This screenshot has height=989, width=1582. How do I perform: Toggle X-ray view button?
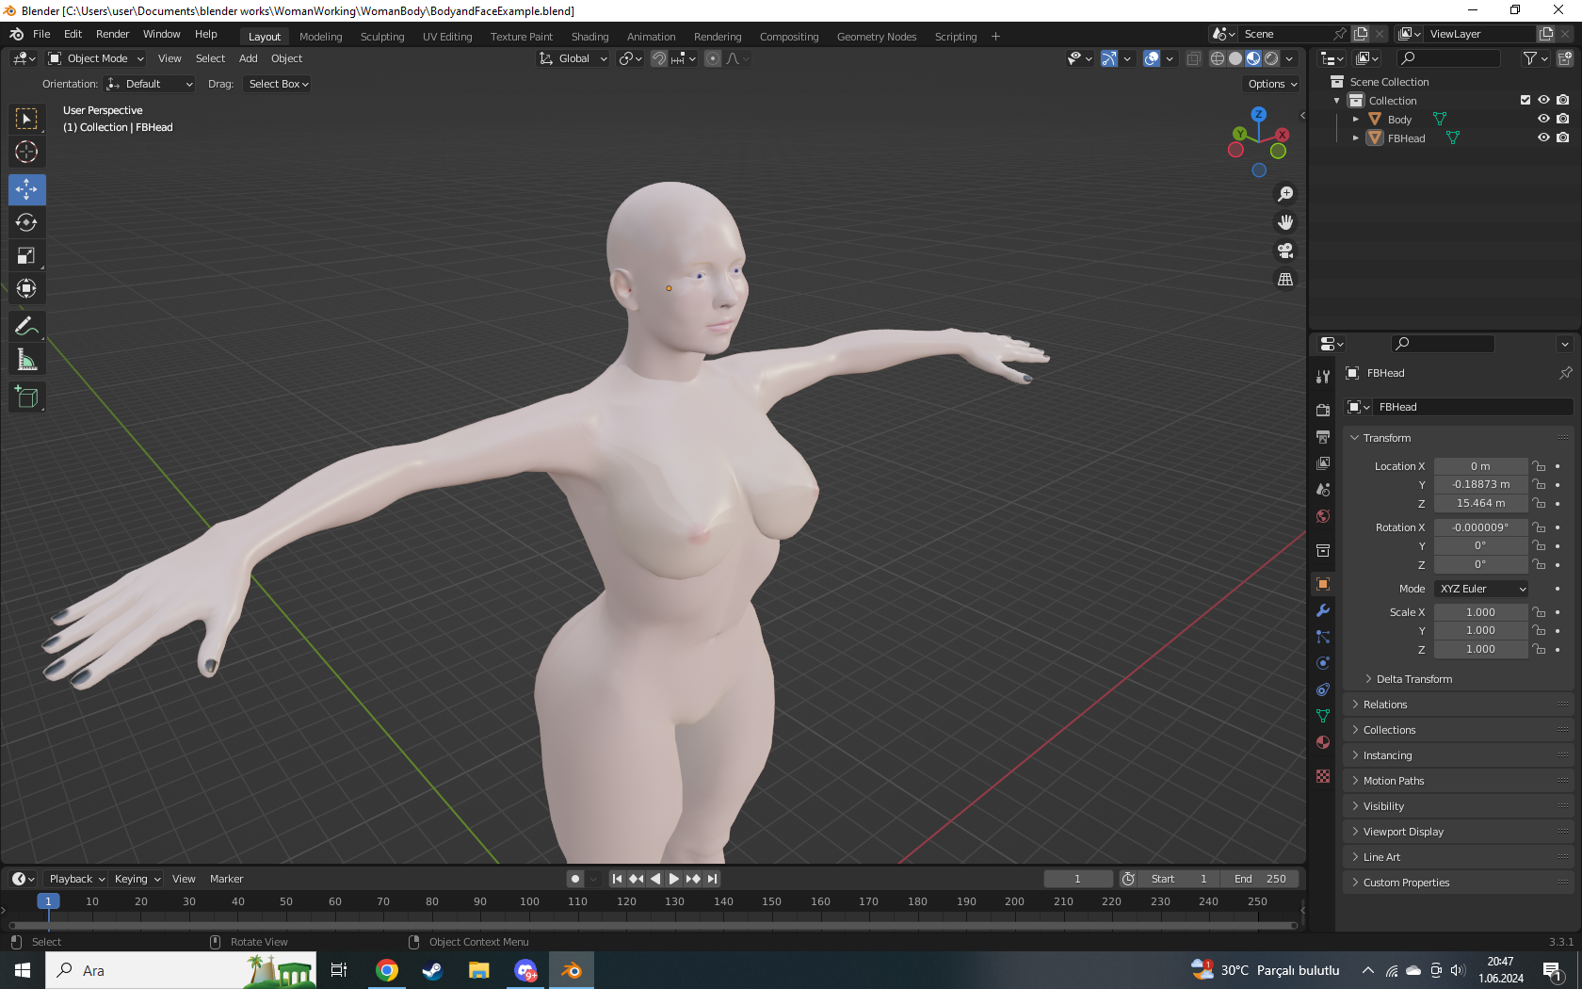coord(1193,58)
